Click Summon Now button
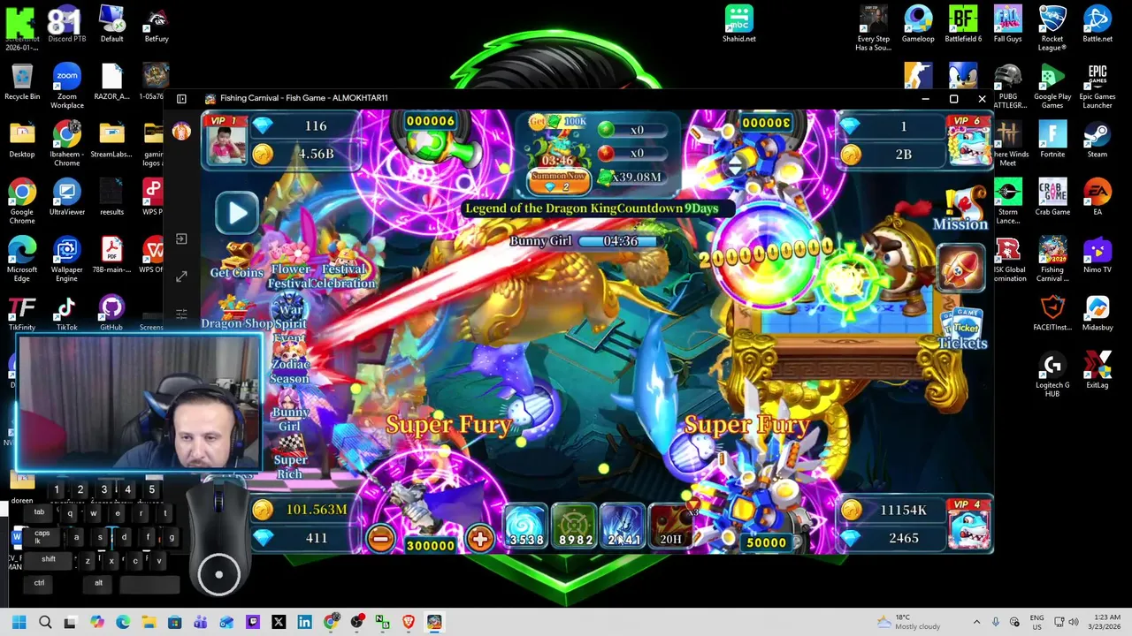1132x636 pixels. pyautogui.click(x=559, y=181)
